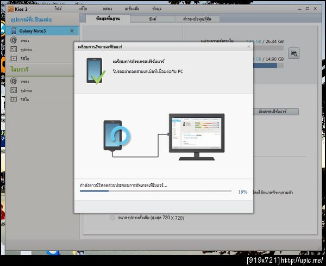Image resolution: width=326 pixels, height=266 pixels.
Task: Open the ไฟล์ (File) menu
Action: [58, 9]
